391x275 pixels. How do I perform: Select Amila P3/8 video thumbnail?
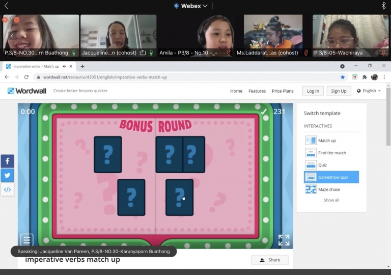[x=195, y=36]
